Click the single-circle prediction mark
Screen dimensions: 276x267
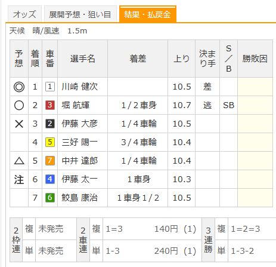(x=19, y=105)
